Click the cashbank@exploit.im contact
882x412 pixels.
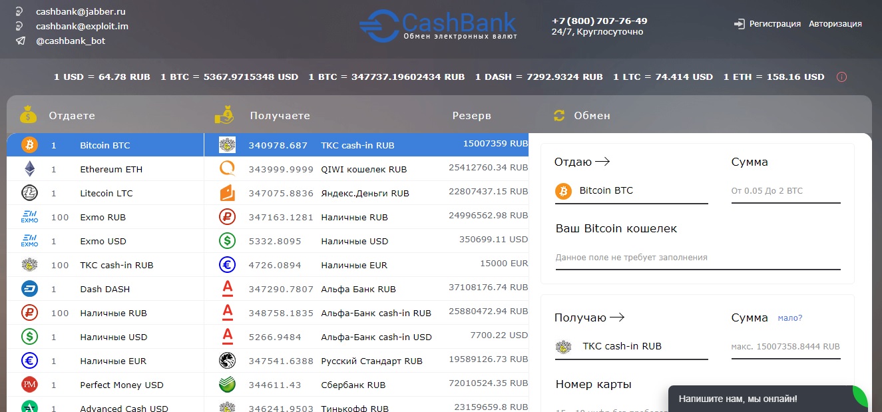(x=82, y=27)
